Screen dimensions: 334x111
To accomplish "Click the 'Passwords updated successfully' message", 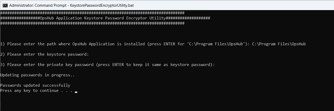I will (x=35, y=85).
